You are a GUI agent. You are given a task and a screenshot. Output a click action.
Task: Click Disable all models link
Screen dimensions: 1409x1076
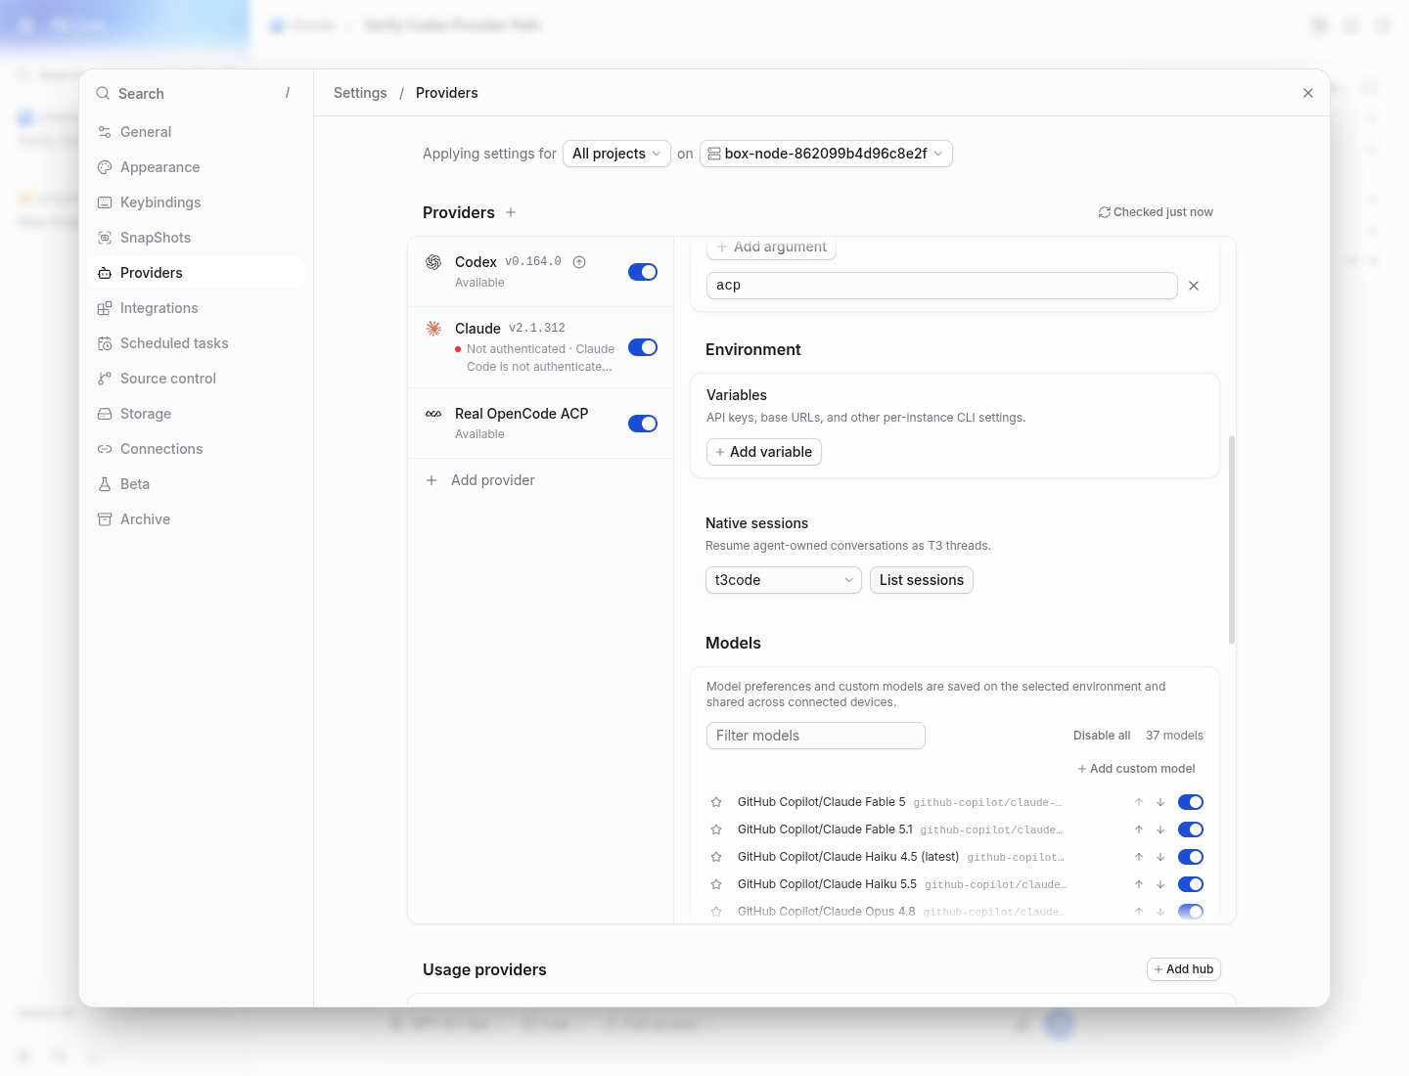pyautogui.click(x=1102, y=736)
